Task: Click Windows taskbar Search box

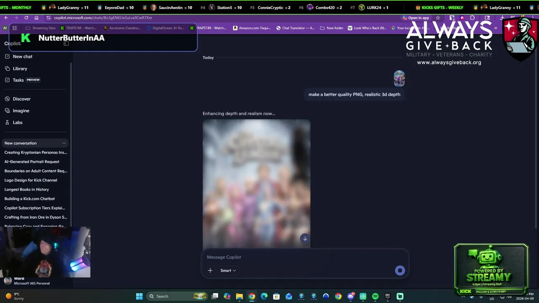Action: [177, 296]
